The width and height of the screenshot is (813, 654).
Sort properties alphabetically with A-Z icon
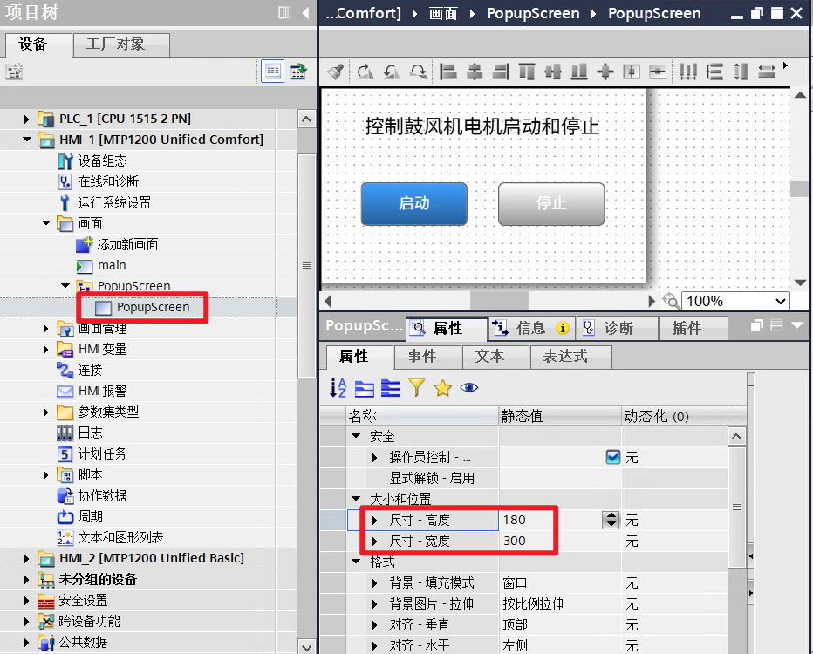click(338, 388)
